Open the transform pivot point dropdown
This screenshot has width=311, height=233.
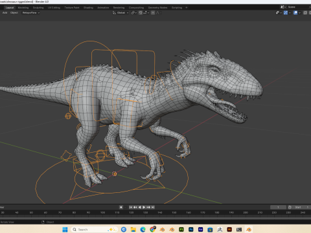pos(133,13)
